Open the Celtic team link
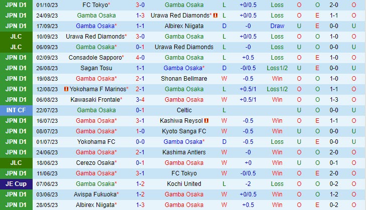 click(184, 110)
